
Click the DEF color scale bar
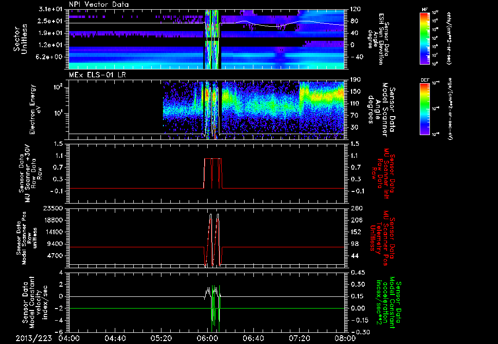(425, 109)
